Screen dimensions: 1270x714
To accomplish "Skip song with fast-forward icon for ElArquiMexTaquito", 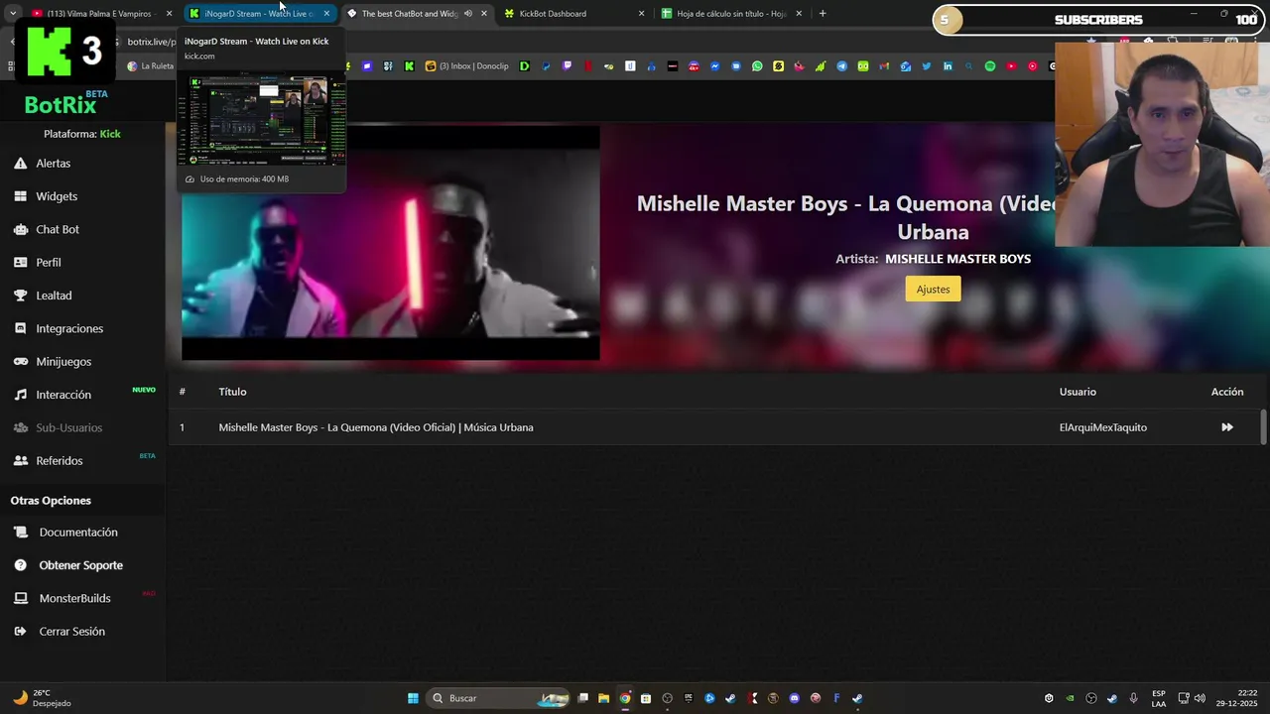I will [1227, 427].
